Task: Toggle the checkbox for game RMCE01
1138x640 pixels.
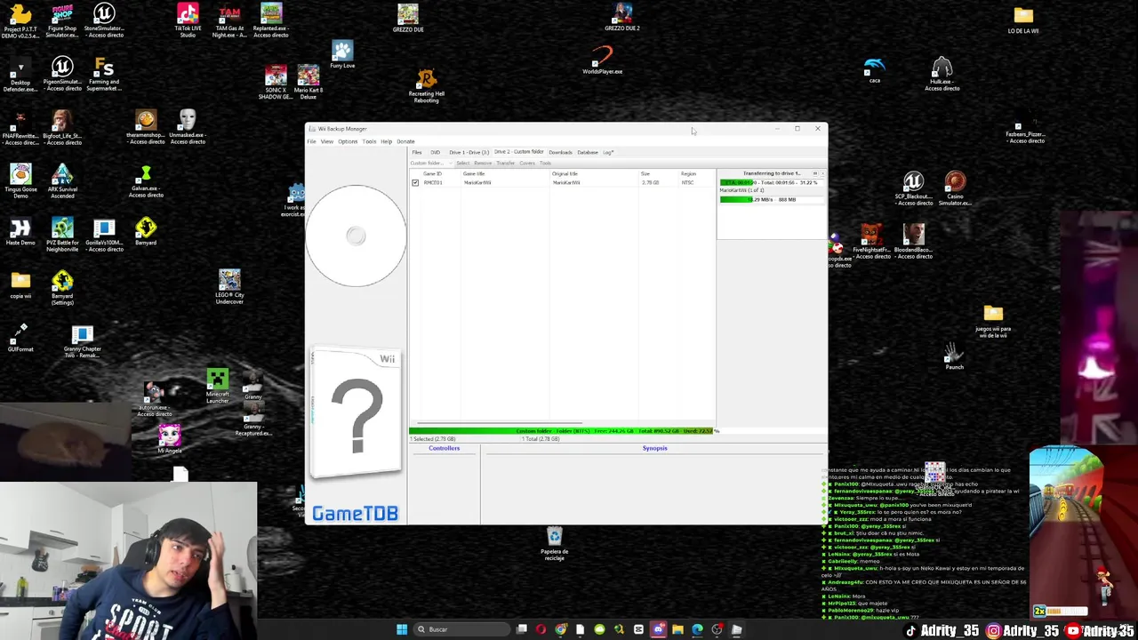Action: pos(415,182)
